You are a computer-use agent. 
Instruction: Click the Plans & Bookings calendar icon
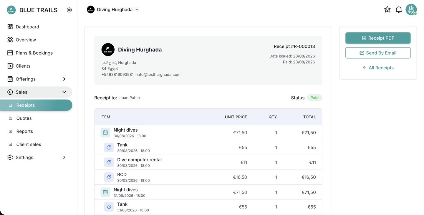(10, 53)
